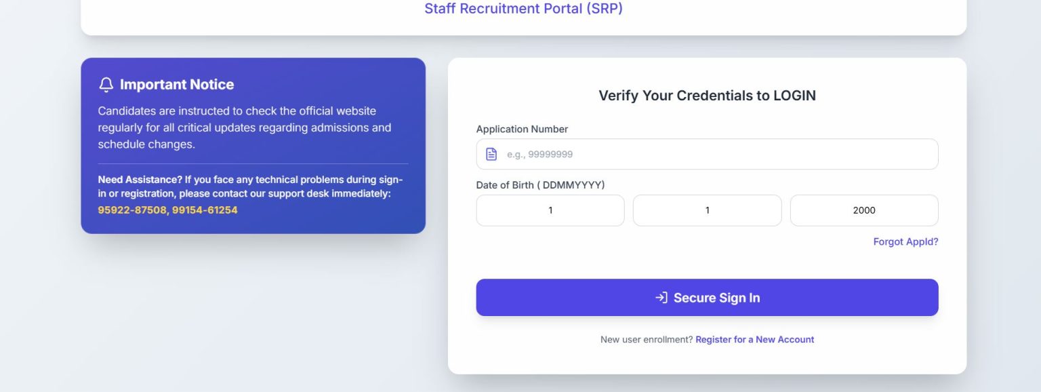Click the Date of Birth (DDMMYYYY) label

pyautogui.click(x=540, y=184)
